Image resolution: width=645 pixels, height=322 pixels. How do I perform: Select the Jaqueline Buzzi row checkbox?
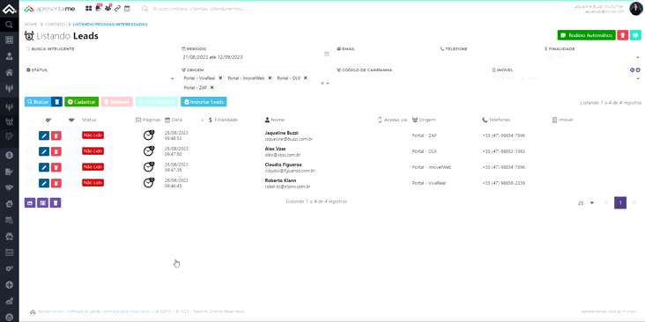tap(29, 135)
